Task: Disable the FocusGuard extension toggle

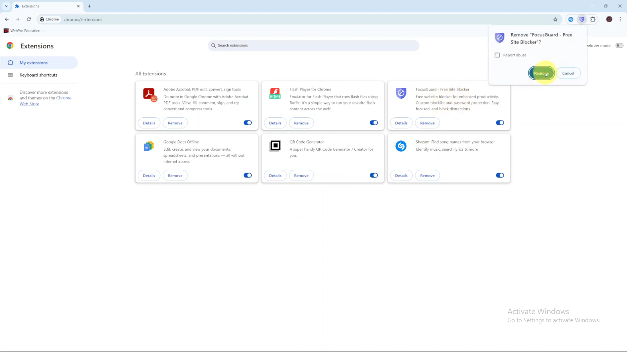Action: (x=500, y=123)
